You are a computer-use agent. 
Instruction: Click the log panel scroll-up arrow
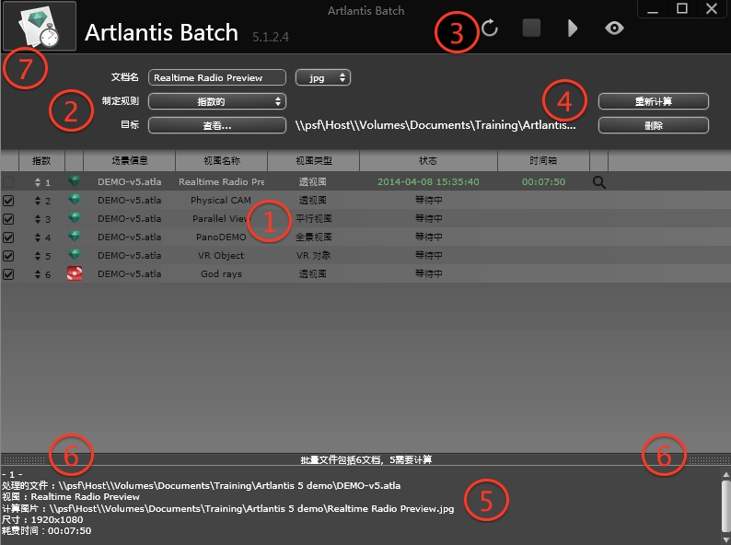[725, 474]
